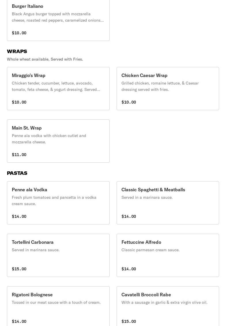Image resolution: width=226 pixels, height=326 pixels.
Task: Select the Fettuccine Alfredo pasta card
Action: (141, 242)
